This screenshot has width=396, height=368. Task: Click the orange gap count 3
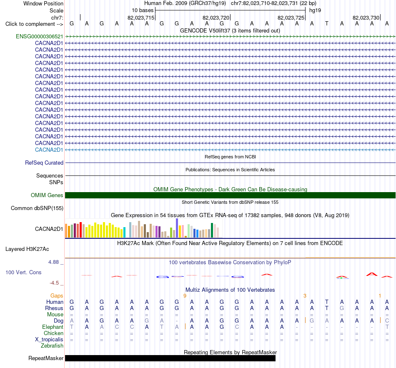pos(305,296)
